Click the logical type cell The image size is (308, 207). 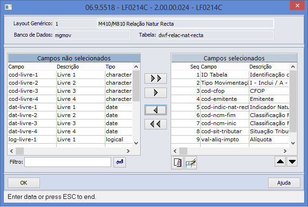tap(119, 139)
